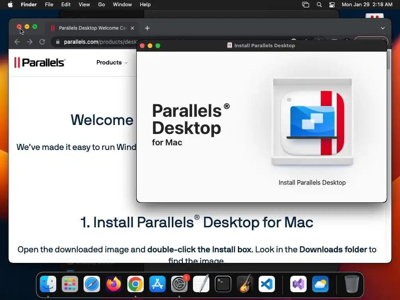Viewport: 400px width, 300px height.
Task: Open the Finder menu
Action: (29, 5)
